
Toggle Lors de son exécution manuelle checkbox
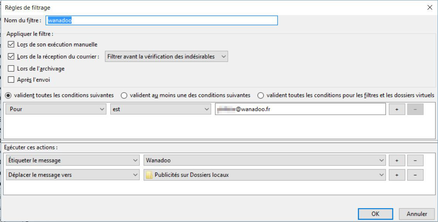click(11, 45)
